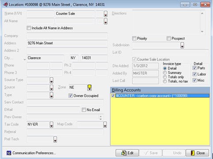The width and height of the screenshot is (213, 159).
Task: Click the Zone field NE
Action: [x=78, y=87]
